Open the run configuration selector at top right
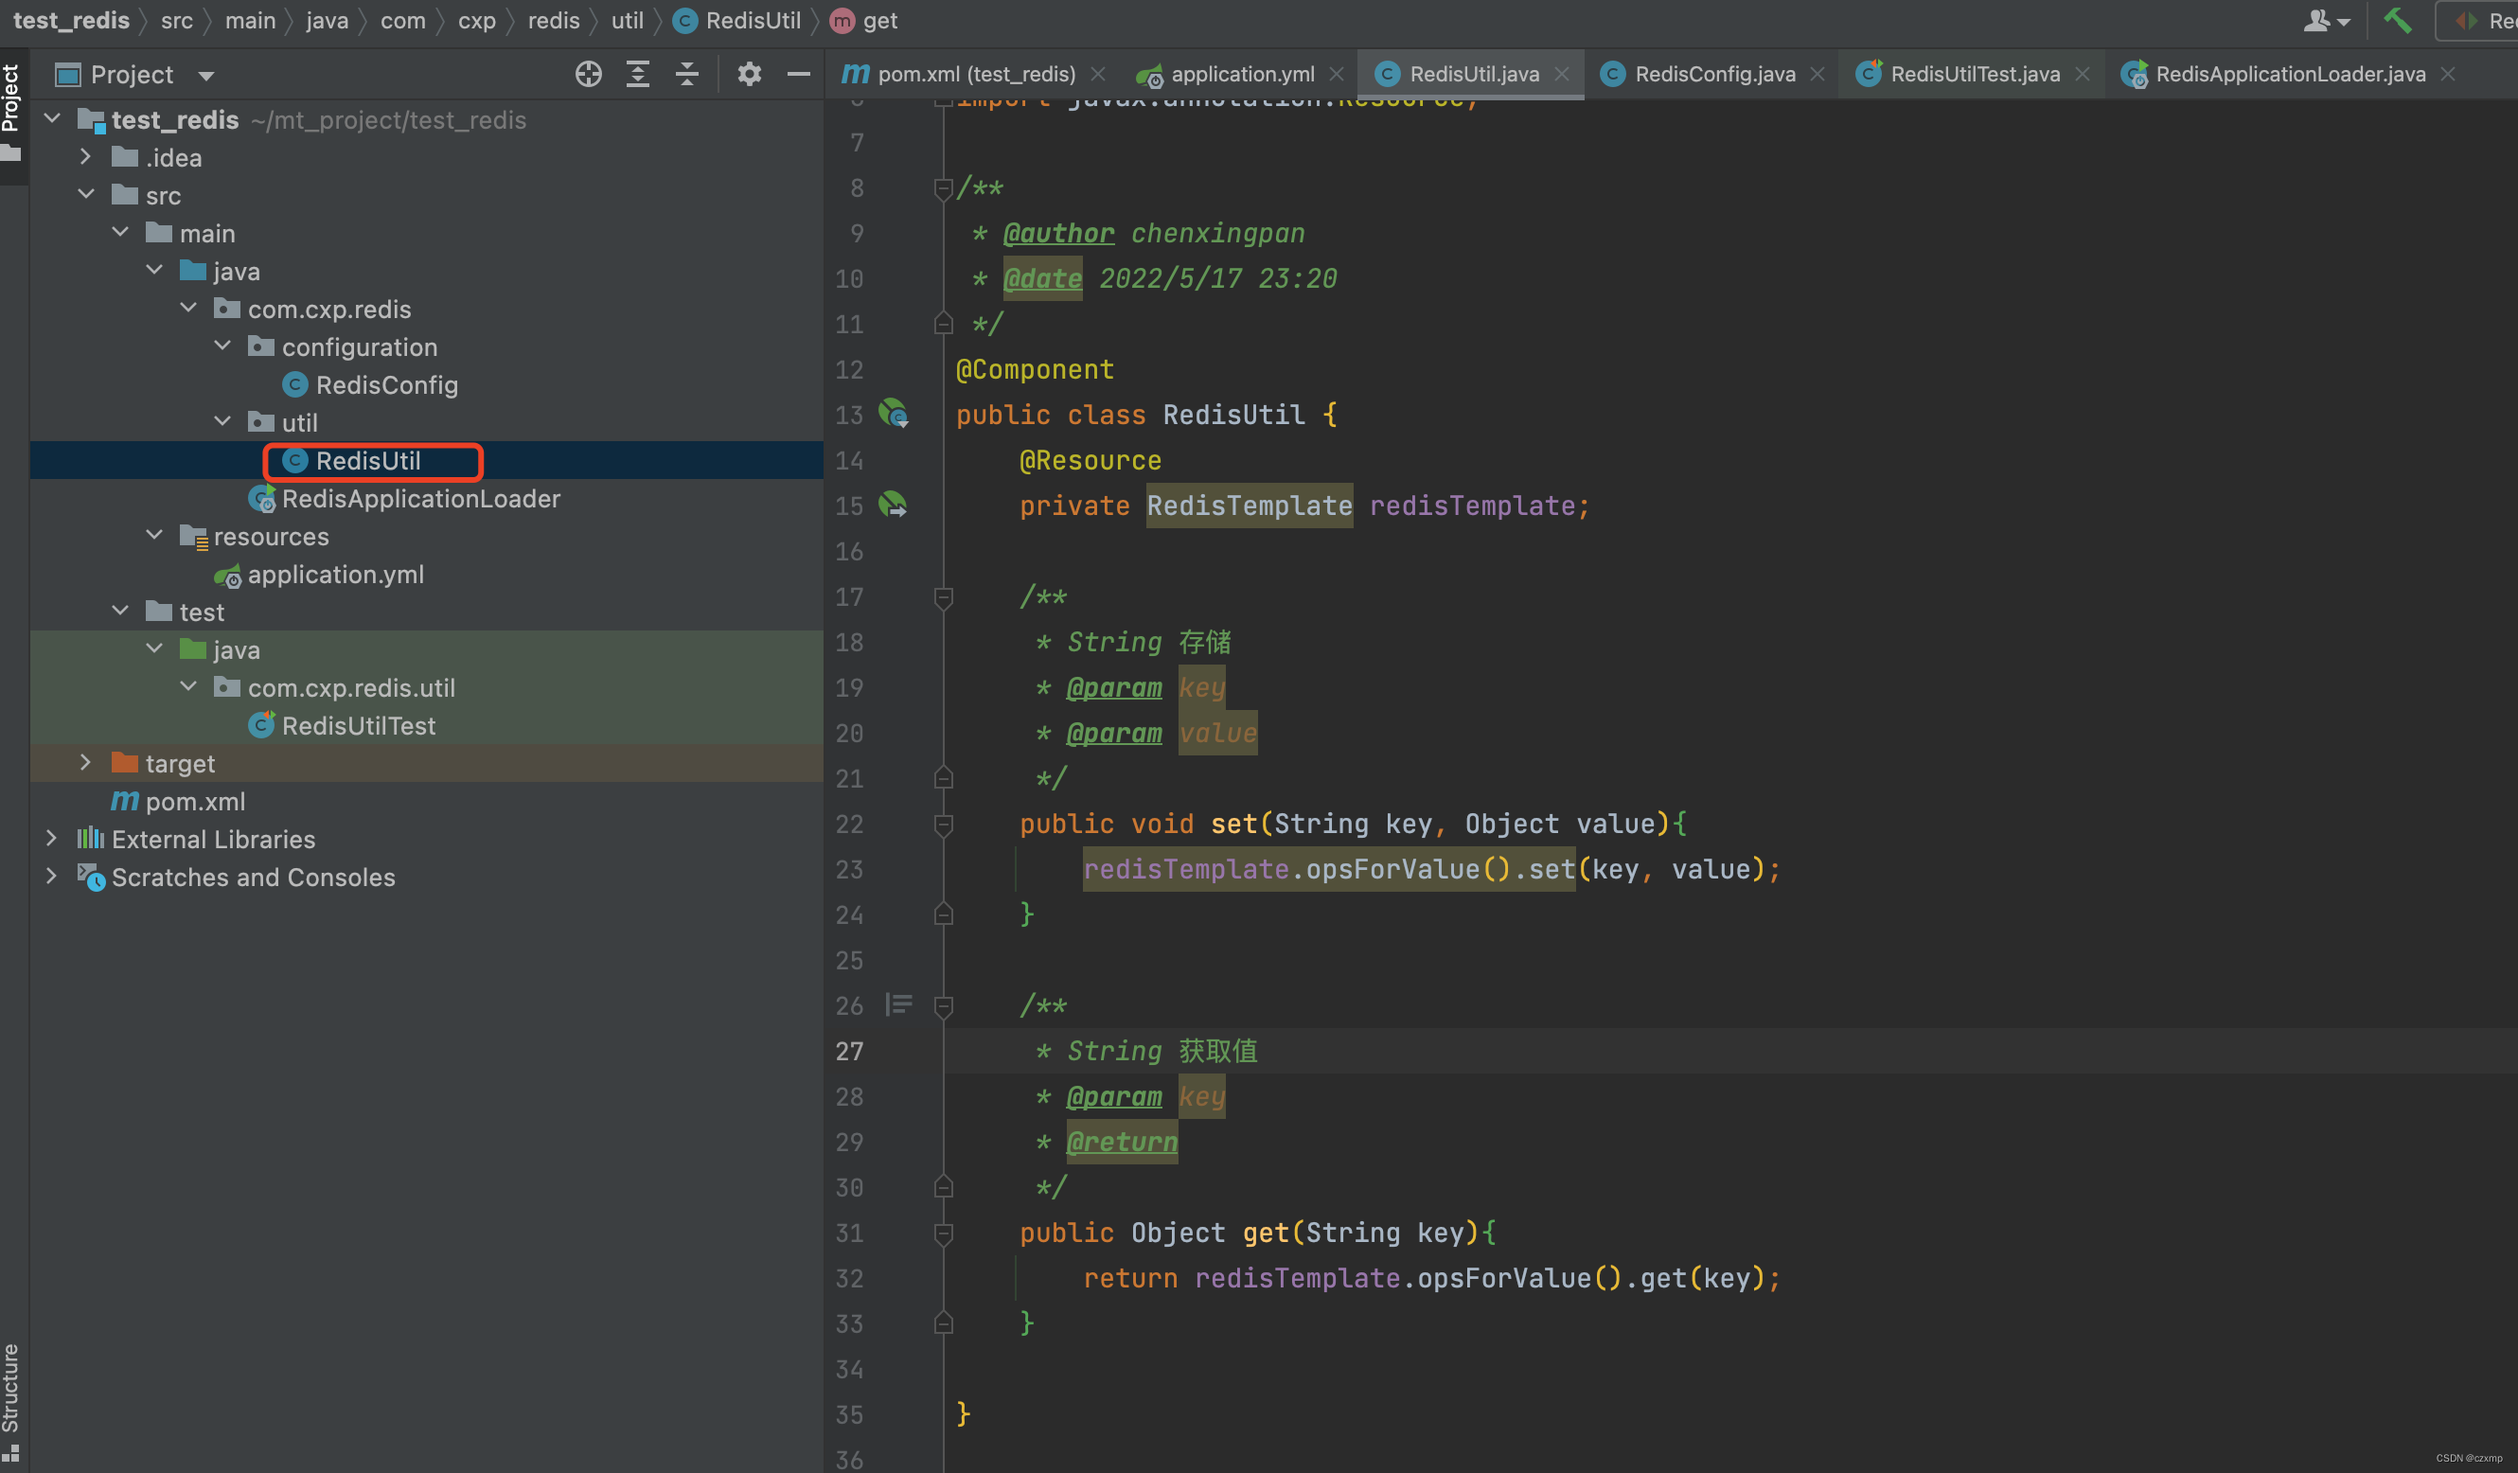Viewport: 2518px width, 1473px height. pos(2478,20)
